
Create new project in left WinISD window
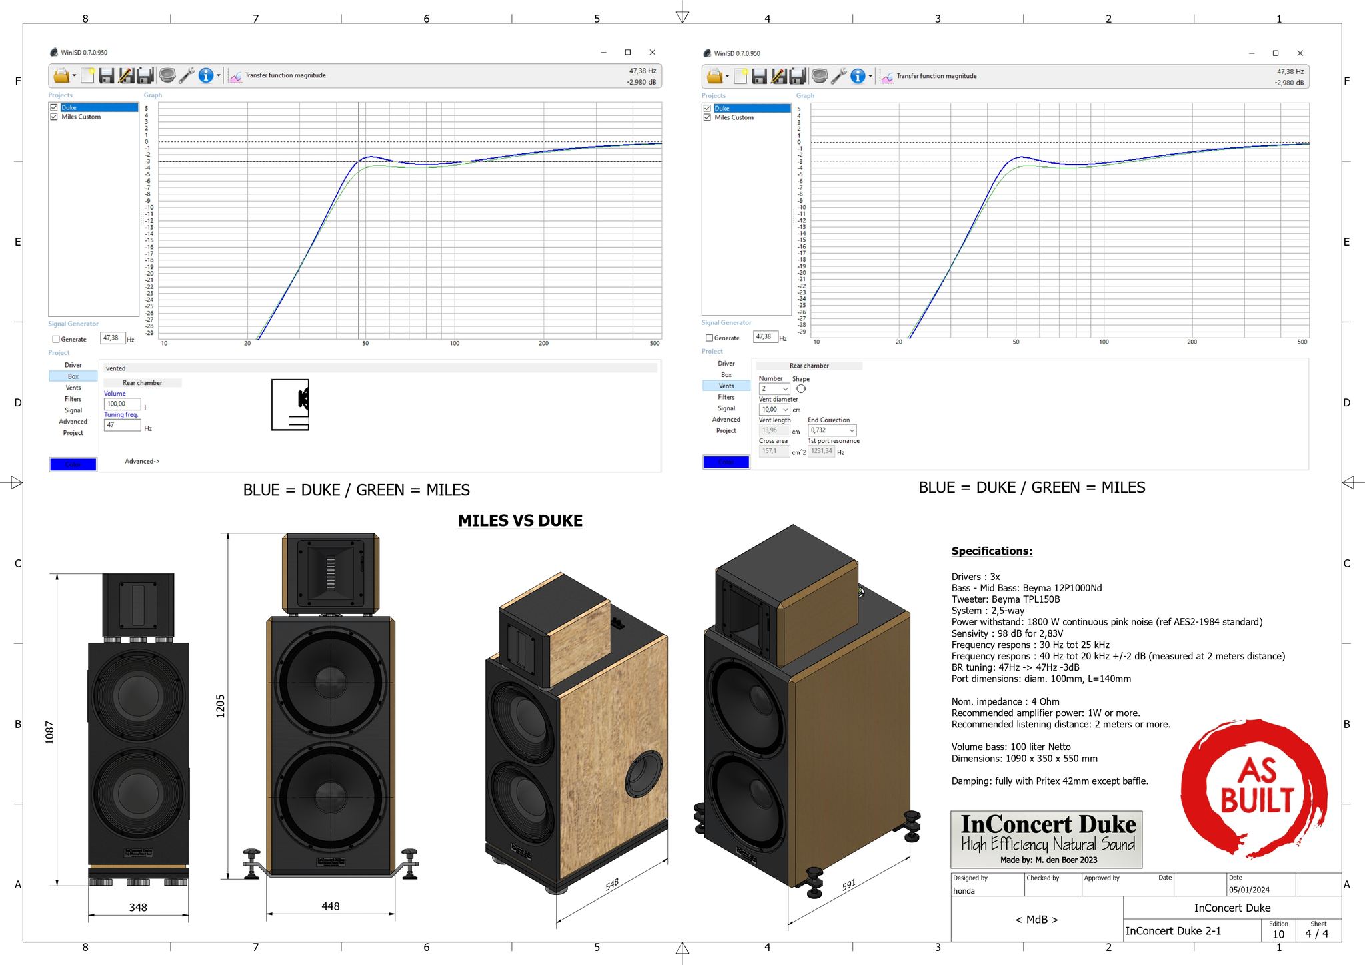point(87,75)
